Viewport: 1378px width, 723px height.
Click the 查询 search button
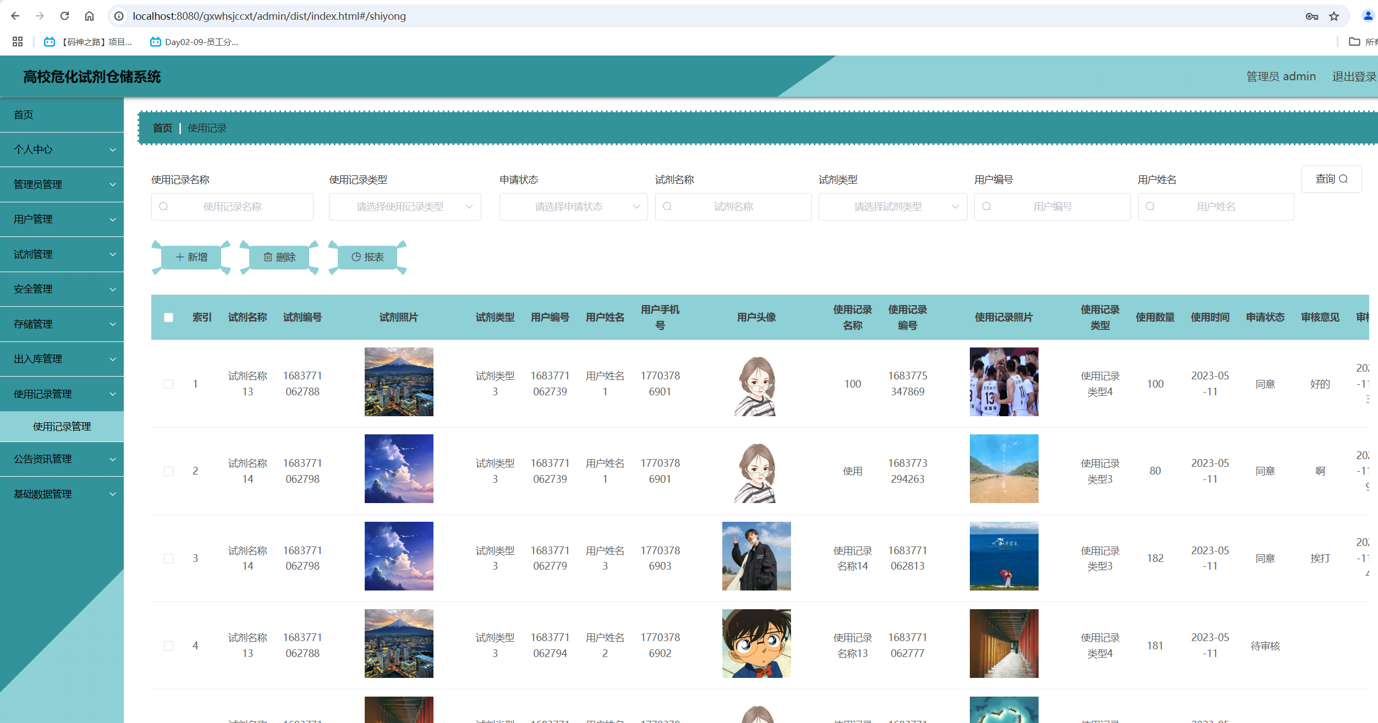coord(1331,179)
